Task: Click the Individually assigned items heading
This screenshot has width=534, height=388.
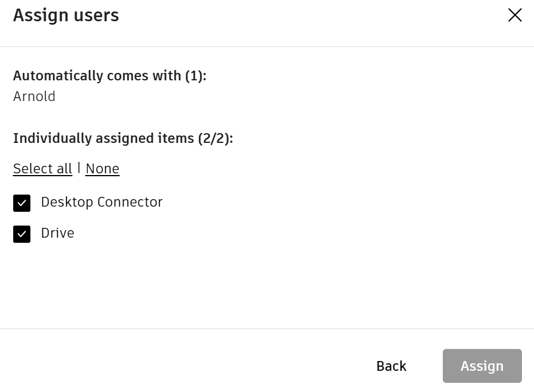Action: pyautogui.click(x=123, y=138)
